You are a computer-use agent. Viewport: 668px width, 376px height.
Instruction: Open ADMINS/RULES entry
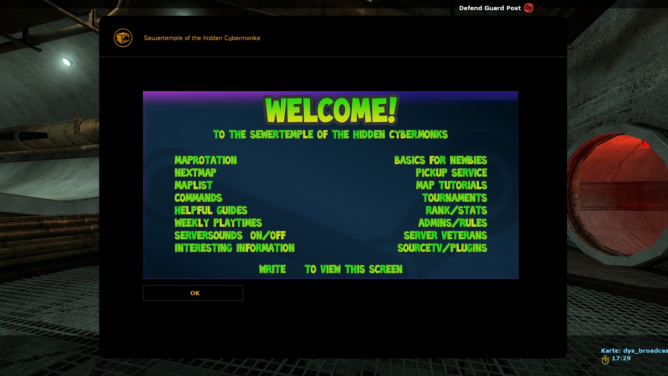pyautogui.click(x=452, y=223)
